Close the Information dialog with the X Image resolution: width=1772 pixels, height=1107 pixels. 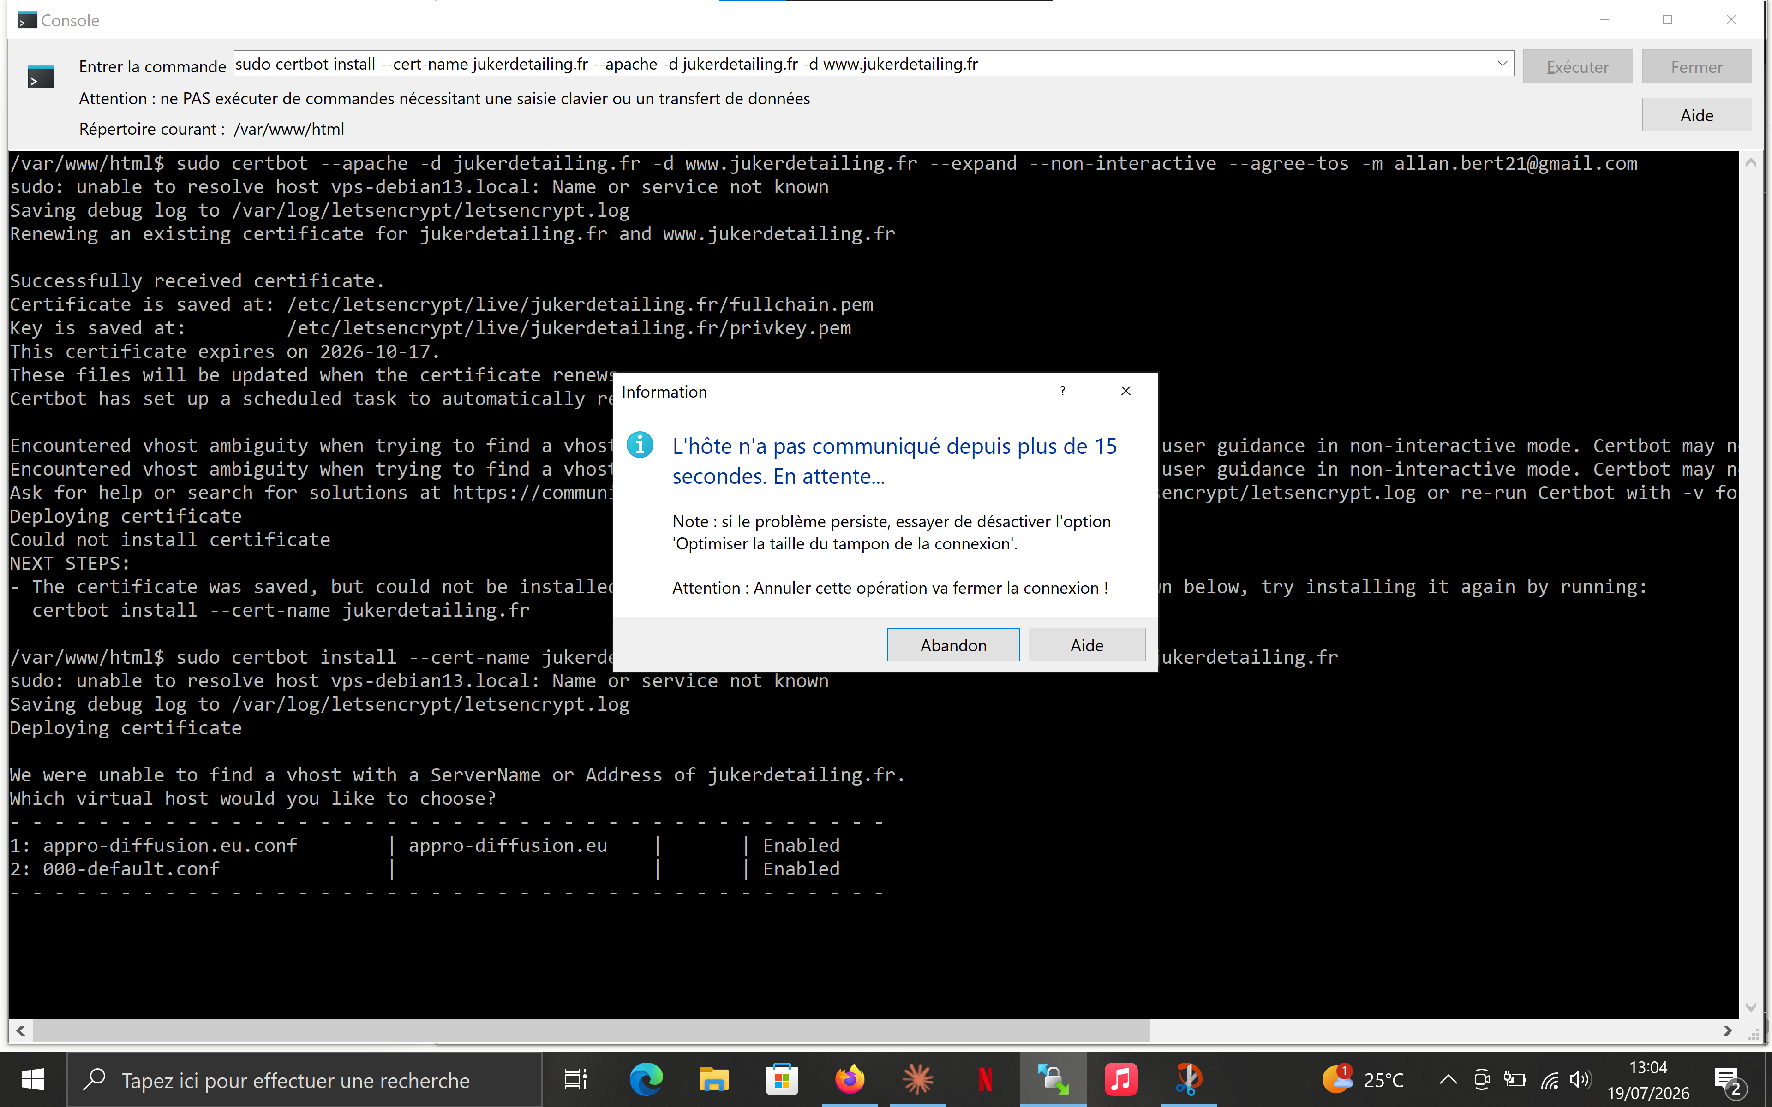click(x=1125, y=391)
